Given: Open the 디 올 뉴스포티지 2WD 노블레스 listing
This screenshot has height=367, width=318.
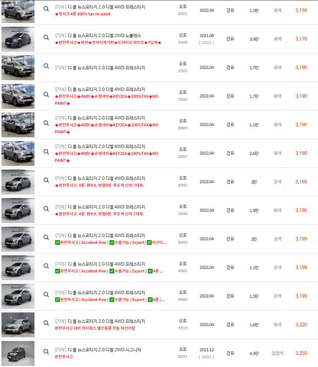Looking at the screenshot, I should [98, 36].
